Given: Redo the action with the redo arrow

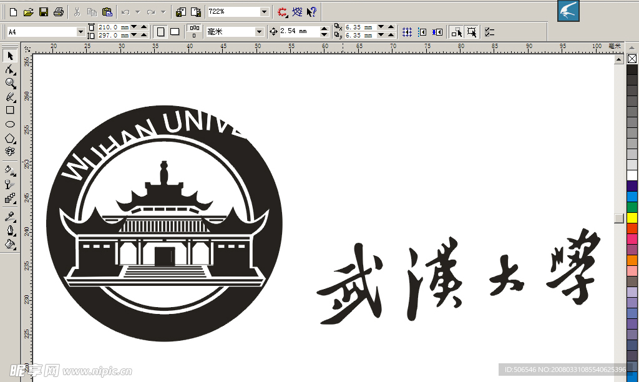Looking at the screenshot, I should (151, 12).
